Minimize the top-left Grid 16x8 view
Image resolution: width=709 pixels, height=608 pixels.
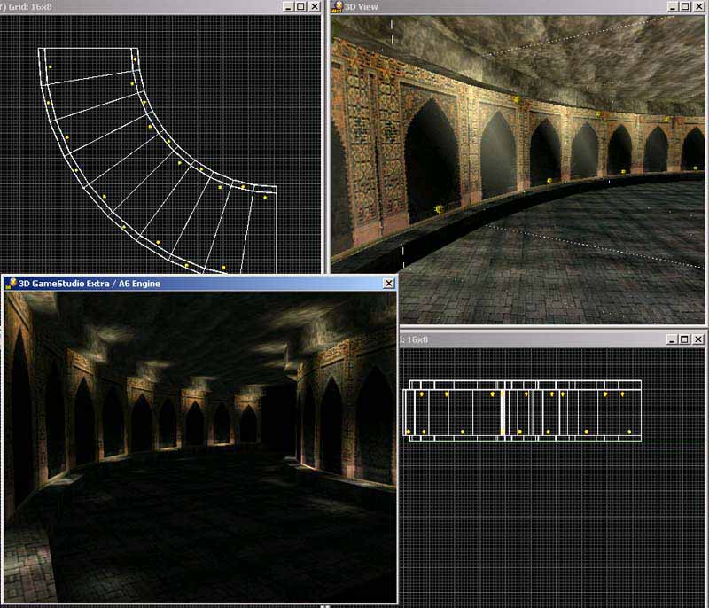288,6
